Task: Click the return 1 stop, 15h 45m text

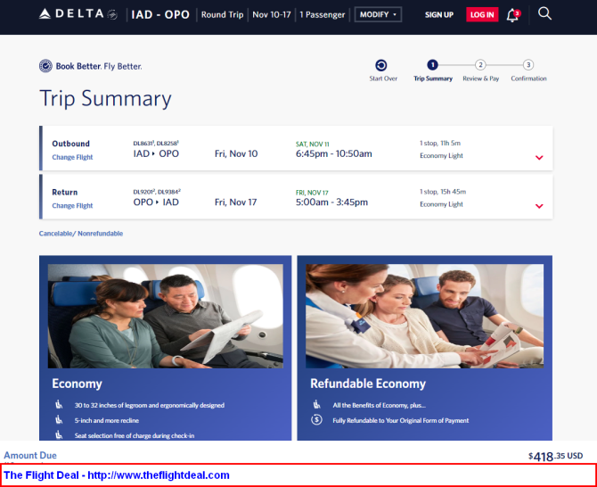Action: (443, 191)
